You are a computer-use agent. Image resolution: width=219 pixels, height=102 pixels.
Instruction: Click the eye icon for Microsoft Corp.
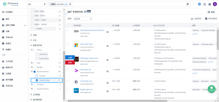coord(107,46)
